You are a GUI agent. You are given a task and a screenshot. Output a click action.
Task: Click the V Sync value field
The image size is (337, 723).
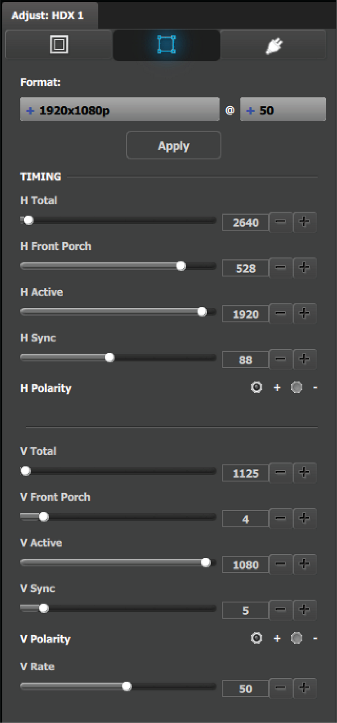click(x=245, y=610)
